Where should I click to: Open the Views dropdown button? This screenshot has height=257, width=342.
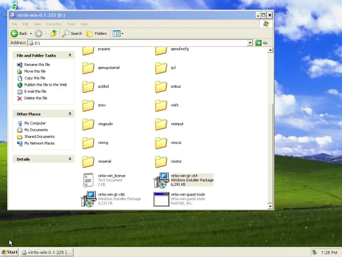pyautogui.click(x=118, y=34)
